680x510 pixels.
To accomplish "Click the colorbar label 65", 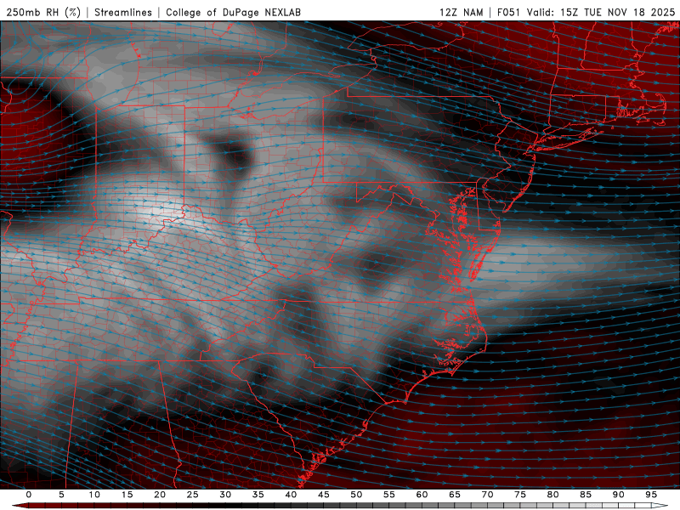I will tap(455, 495).
